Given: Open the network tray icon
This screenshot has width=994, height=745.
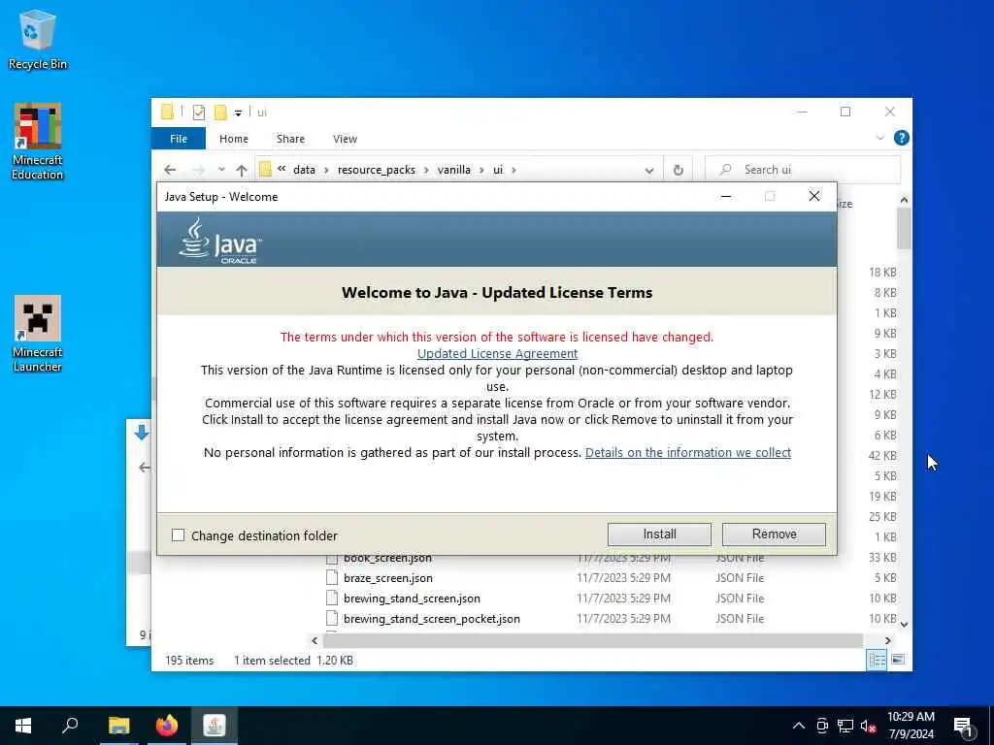Looking at the screenshot, I should tap(845, 726).
